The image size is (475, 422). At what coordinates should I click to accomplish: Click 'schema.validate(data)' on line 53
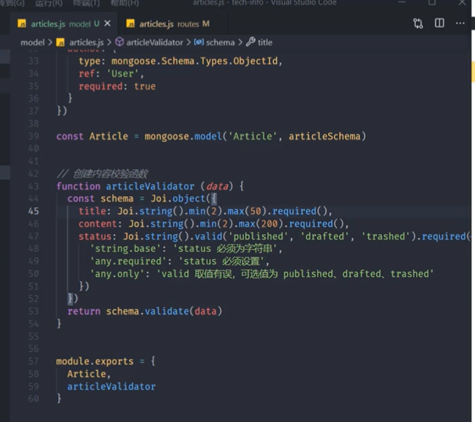click(x=164, y=311)
